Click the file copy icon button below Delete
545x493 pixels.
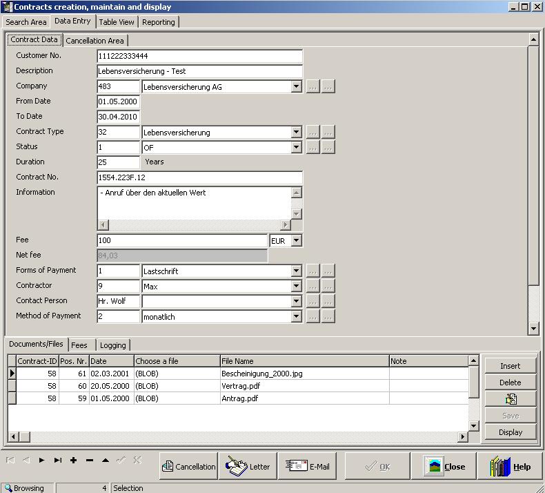point(511,399)
